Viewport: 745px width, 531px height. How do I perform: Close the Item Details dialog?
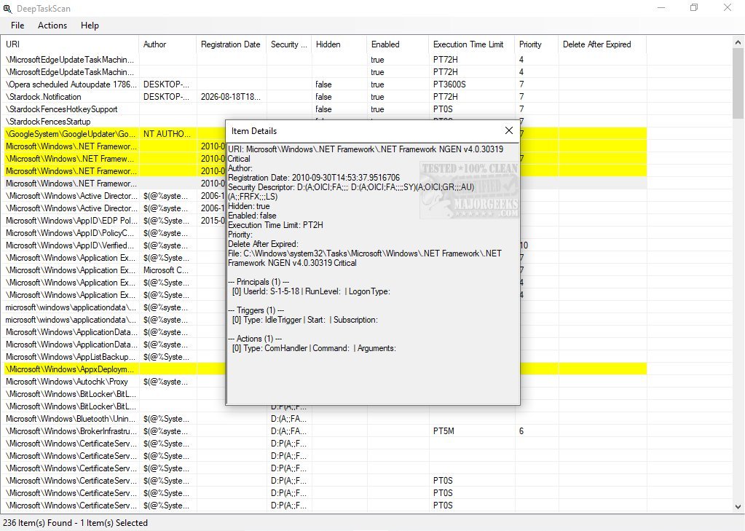point(509,130)
